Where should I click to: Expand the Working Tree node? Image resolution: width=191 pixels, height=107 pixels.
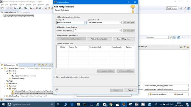(5, 96)
